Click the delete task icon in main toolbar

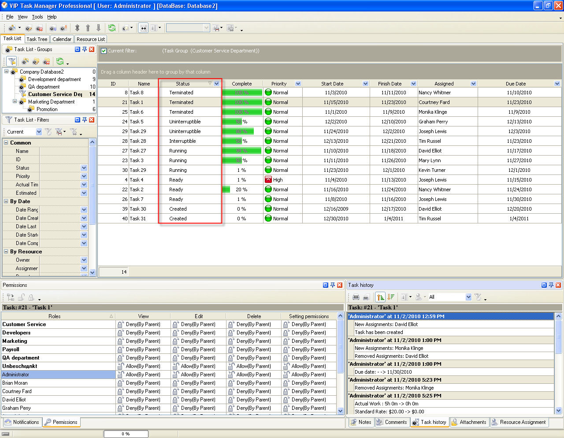pos(39,28)
